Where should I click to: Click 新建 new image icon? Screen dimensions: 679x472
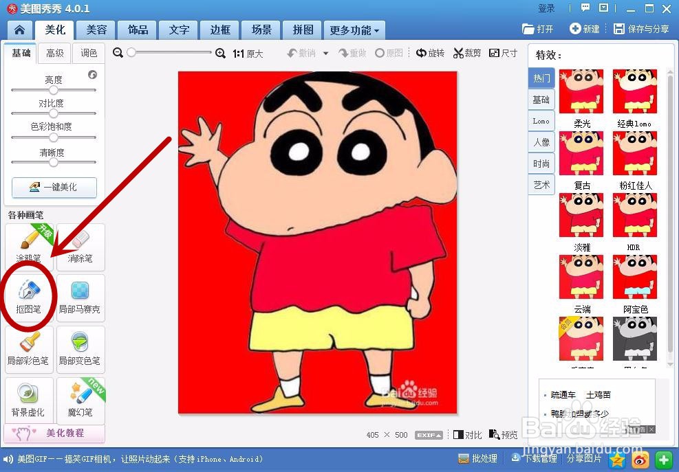(x=585, y=29)
